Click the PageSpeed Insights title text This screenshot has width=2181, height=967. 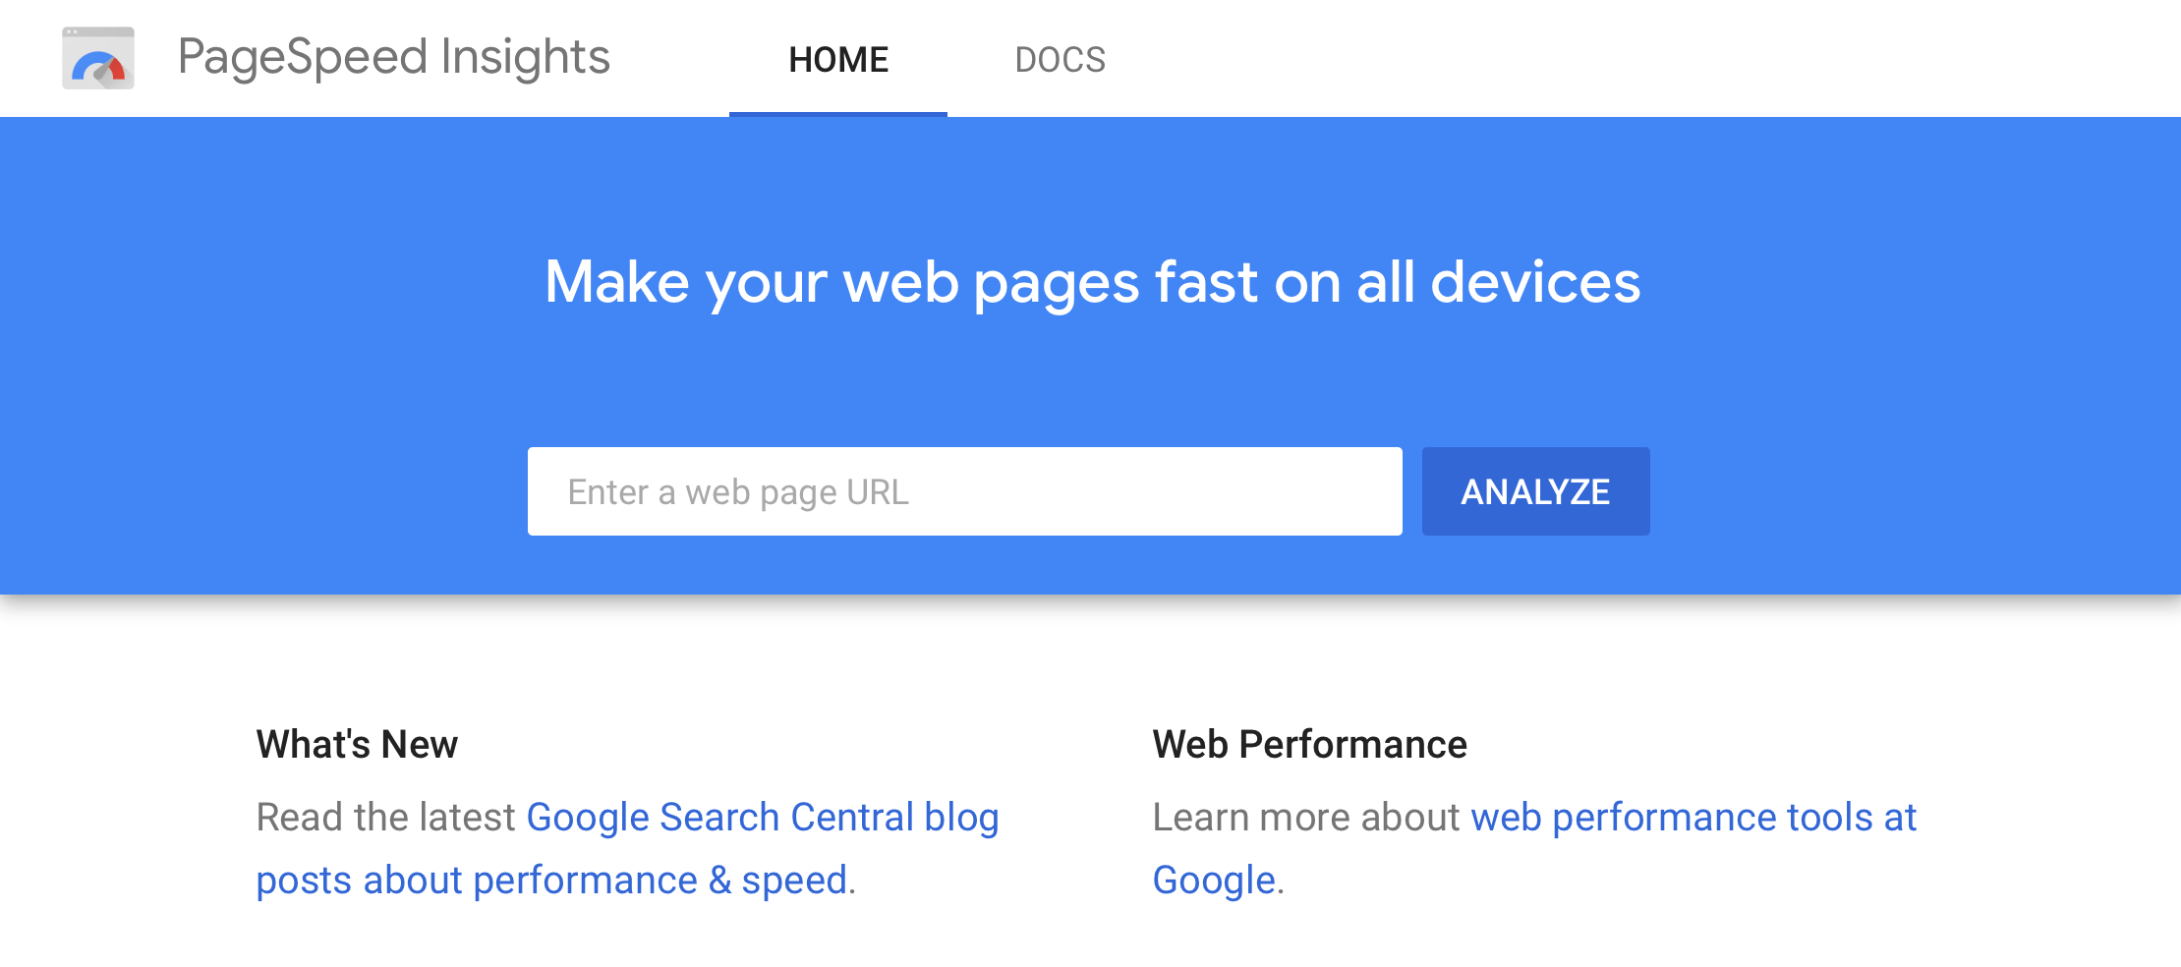click(x=394, y=57)
